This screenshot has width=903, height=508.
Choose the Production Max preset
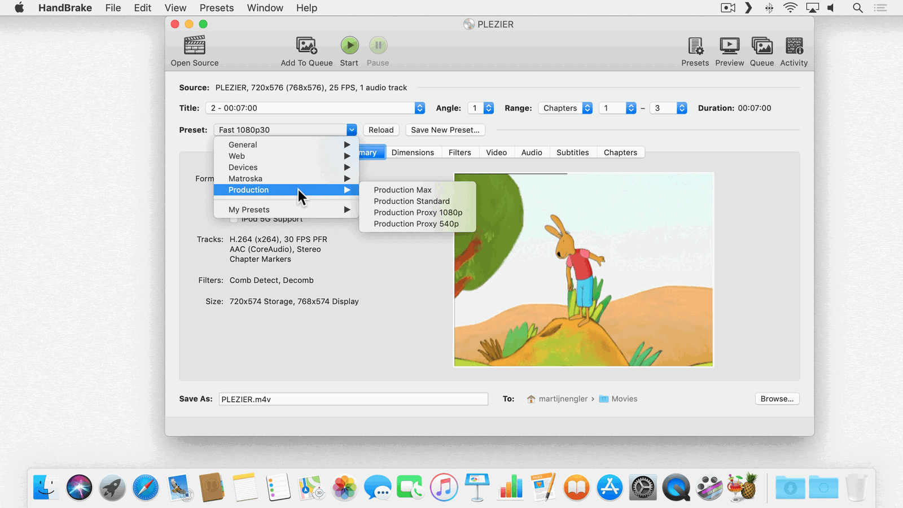418,190
